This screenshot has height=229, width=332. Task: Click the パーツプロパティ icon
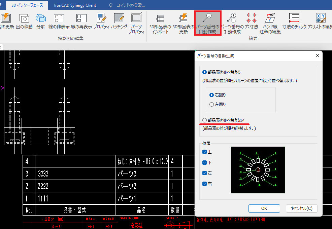pyautogui.click(x=136, y=22)
